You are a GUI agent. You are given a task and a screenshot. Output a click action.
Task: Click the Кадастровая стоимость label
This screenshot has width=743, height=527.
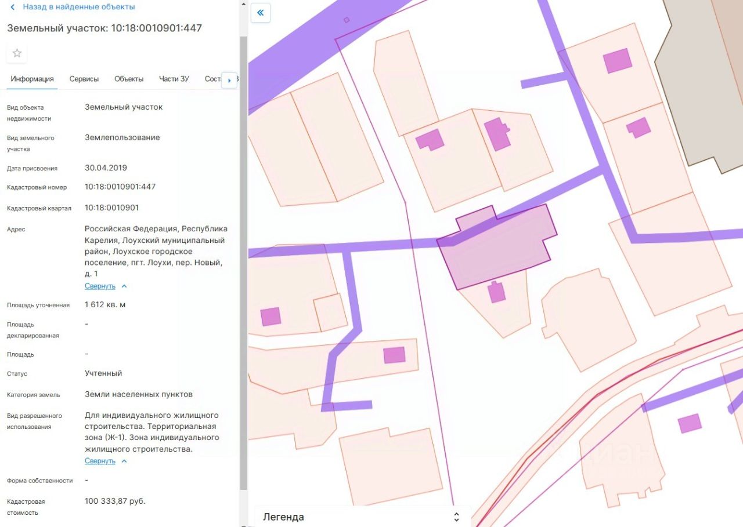tap(26, 507)
